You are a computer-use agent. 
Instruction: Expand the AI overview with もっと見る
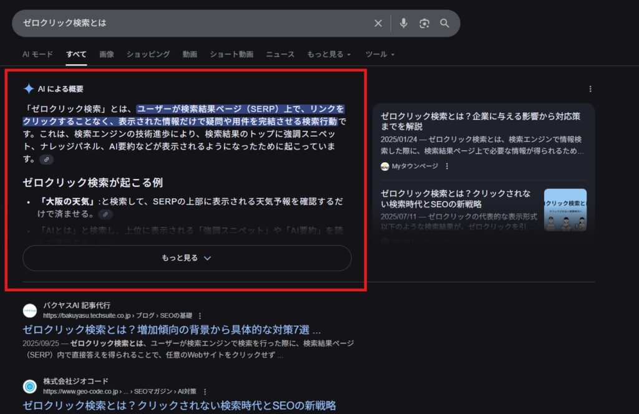pyautogui.click(x=188, y=258)
